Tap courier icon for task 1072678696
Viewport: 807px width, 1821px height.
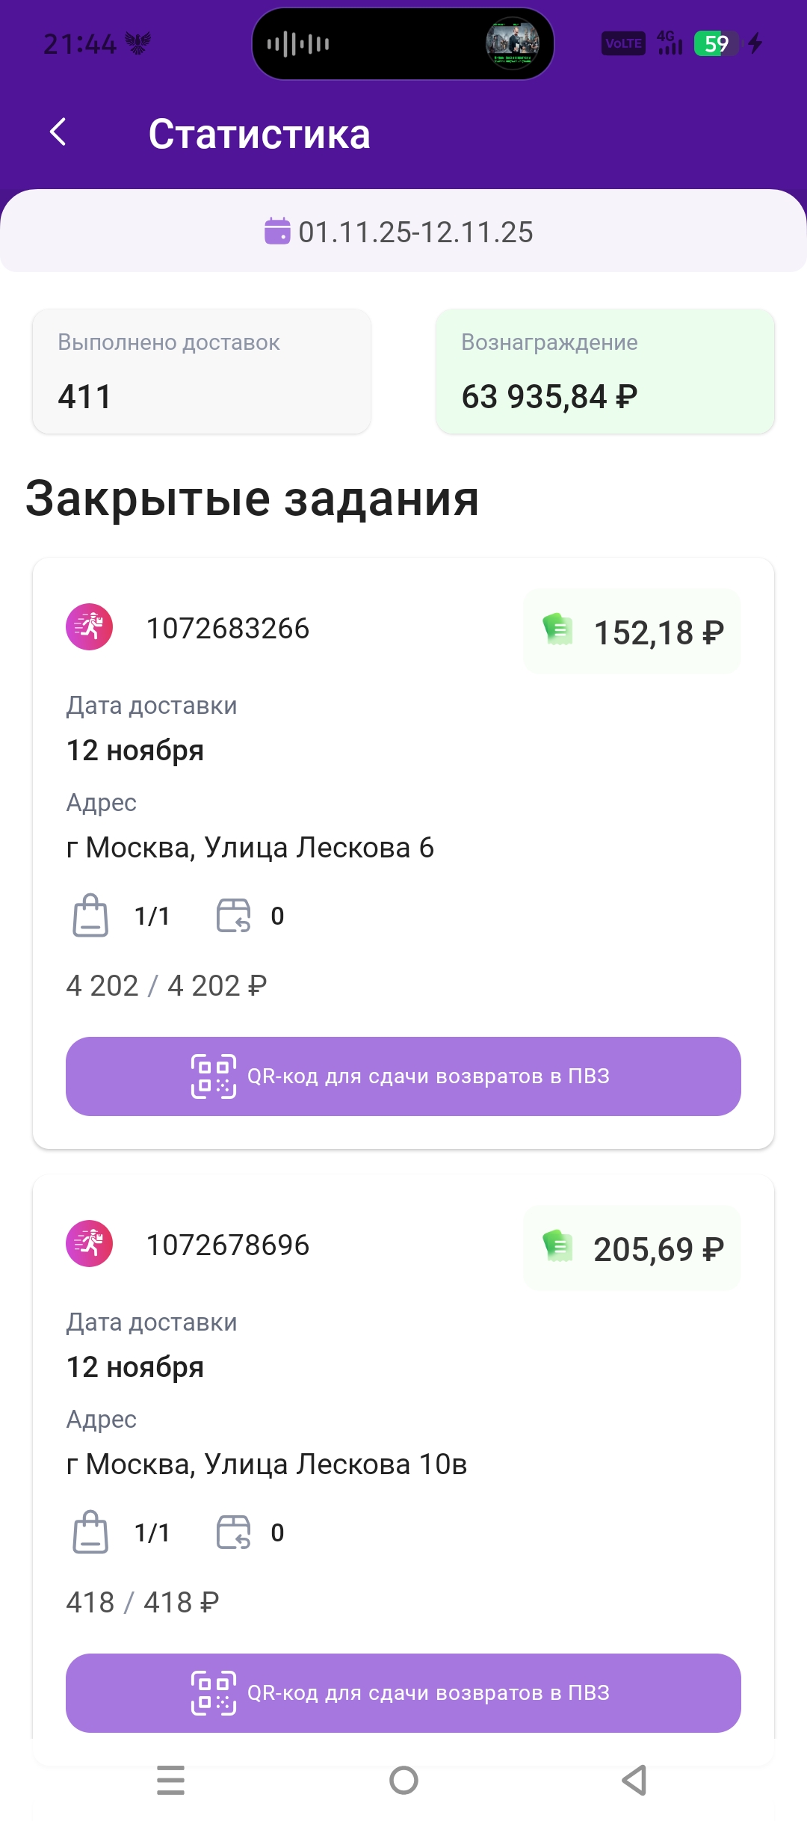(90, 1244)
